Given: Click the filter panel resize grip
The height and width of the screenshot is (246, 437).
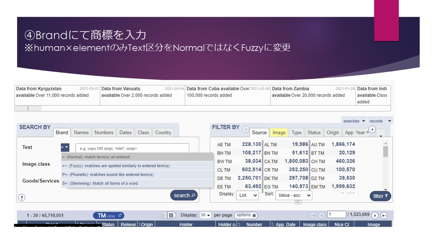Looking at the screenshot, I should click(298, 202).
